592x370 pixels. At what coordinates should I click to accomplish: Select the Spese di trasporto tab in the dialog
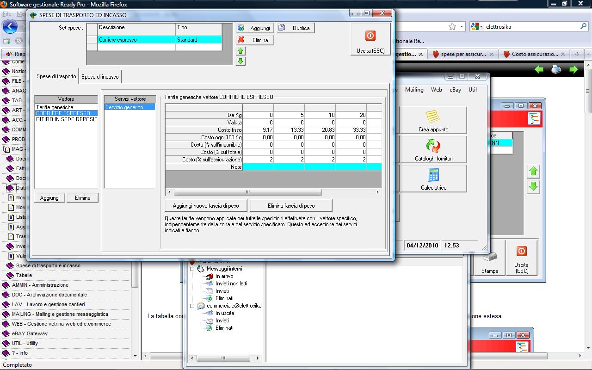click(56, 76)
